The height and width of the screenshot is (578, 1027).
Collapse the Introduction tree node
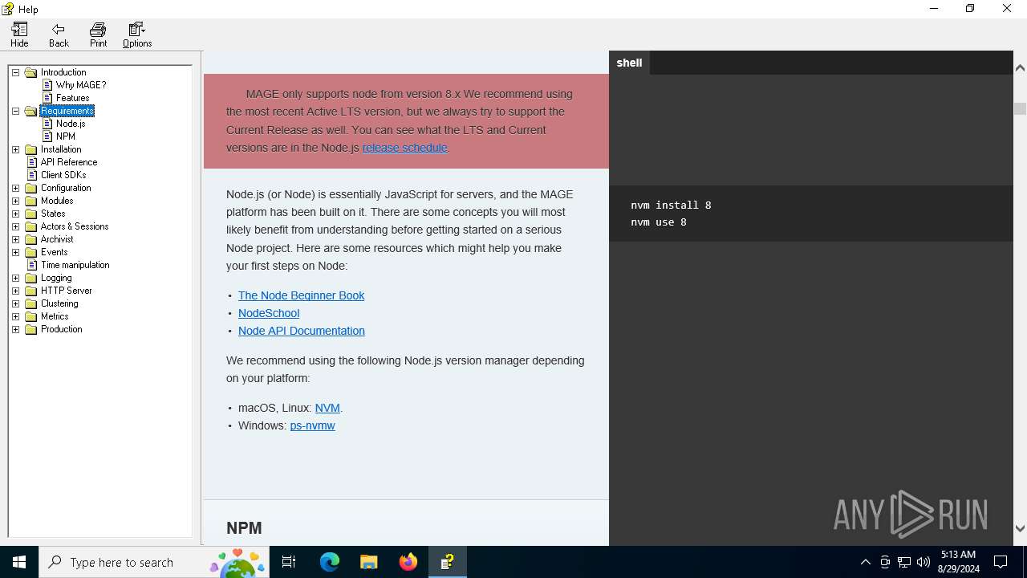[x=15, y=72]
